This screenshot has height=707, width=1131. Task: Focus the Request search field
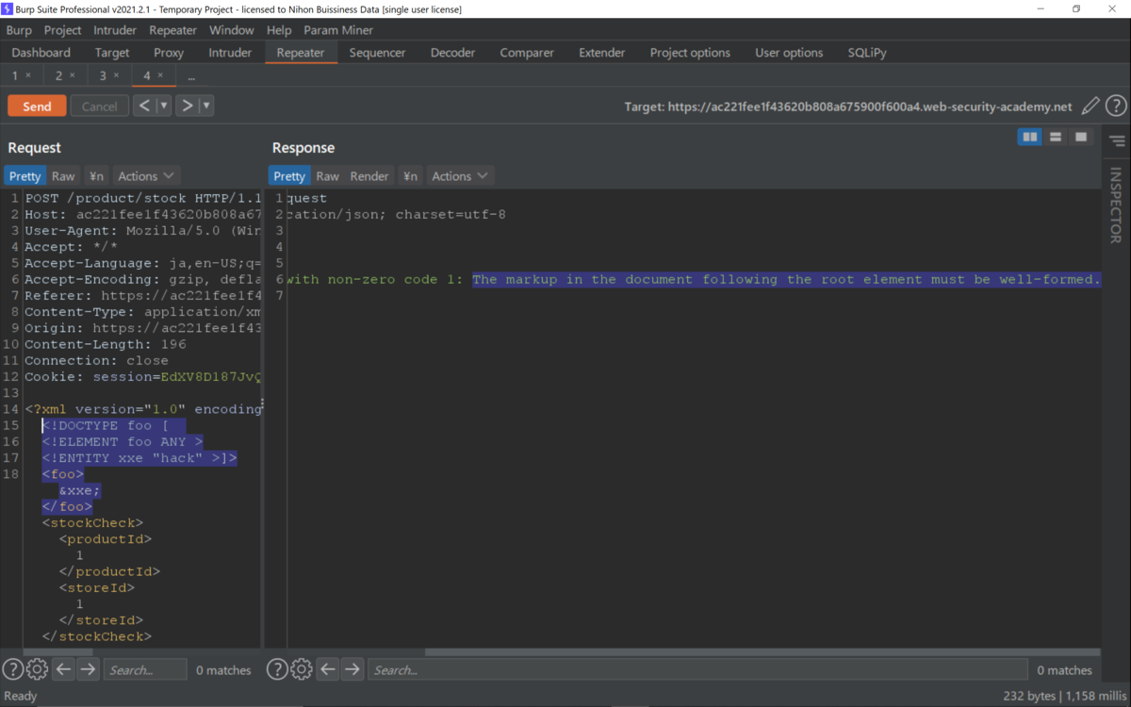tap(145, 670)
